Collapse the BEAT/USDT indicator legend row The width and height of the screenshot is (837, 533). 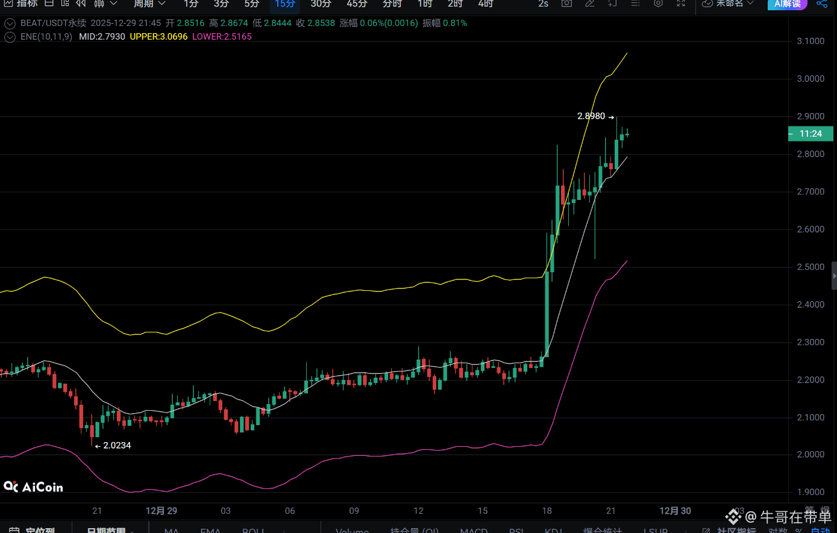10,23
